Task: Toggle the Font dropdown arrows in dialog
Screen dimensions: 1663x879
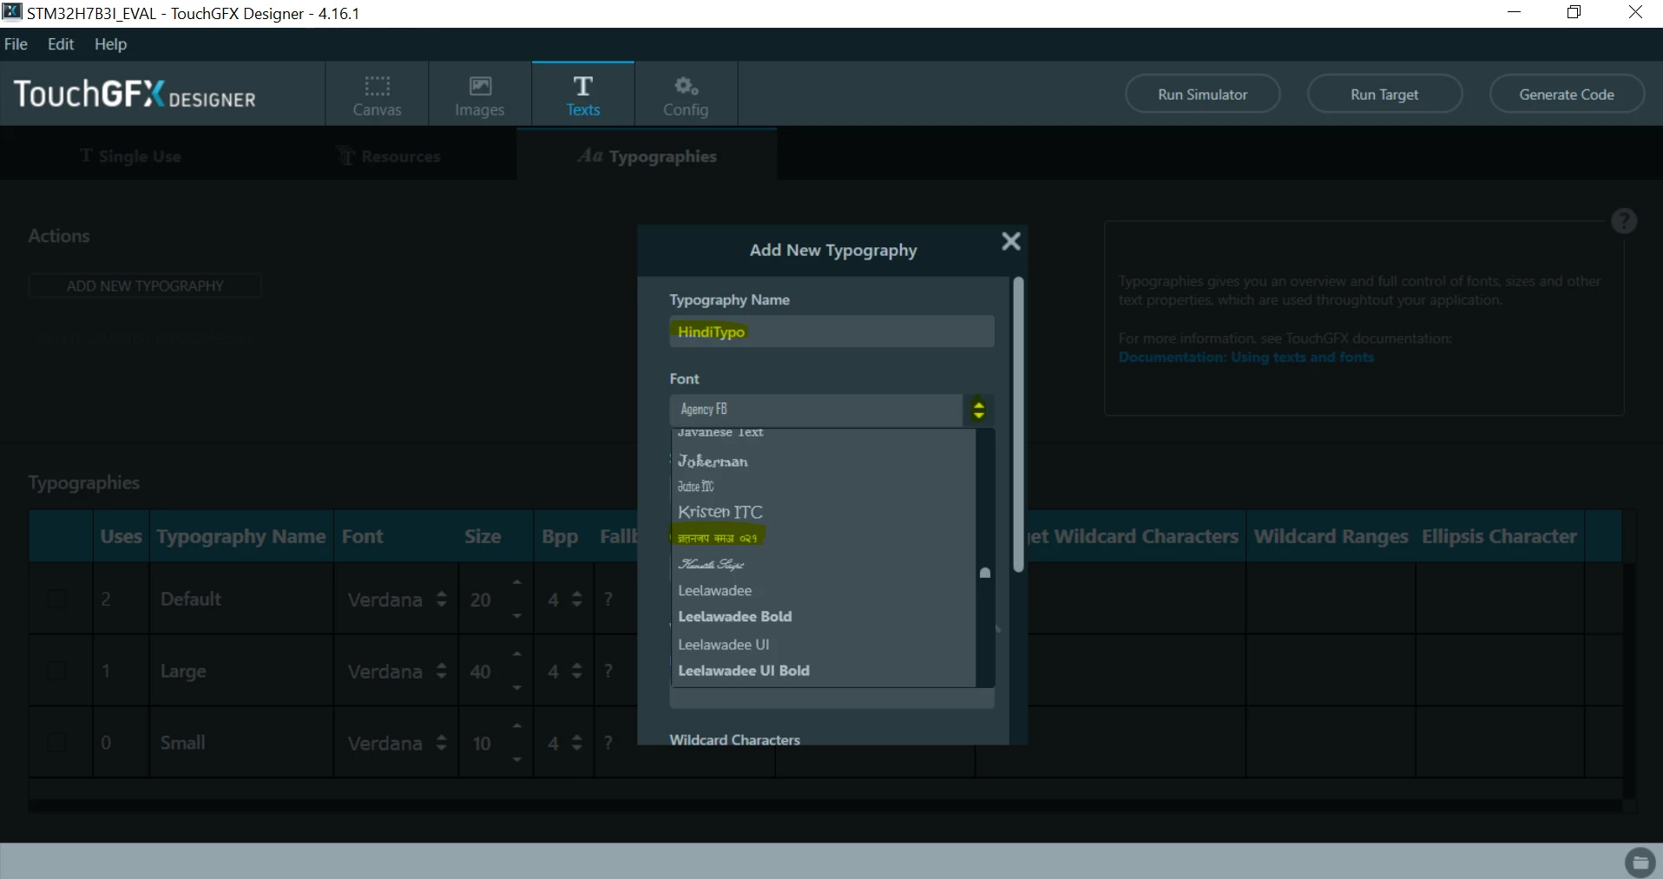Action: (978, 410)
